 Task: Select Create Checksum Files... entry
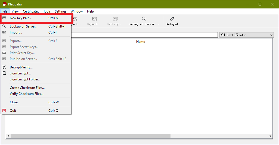pos(36,88)
